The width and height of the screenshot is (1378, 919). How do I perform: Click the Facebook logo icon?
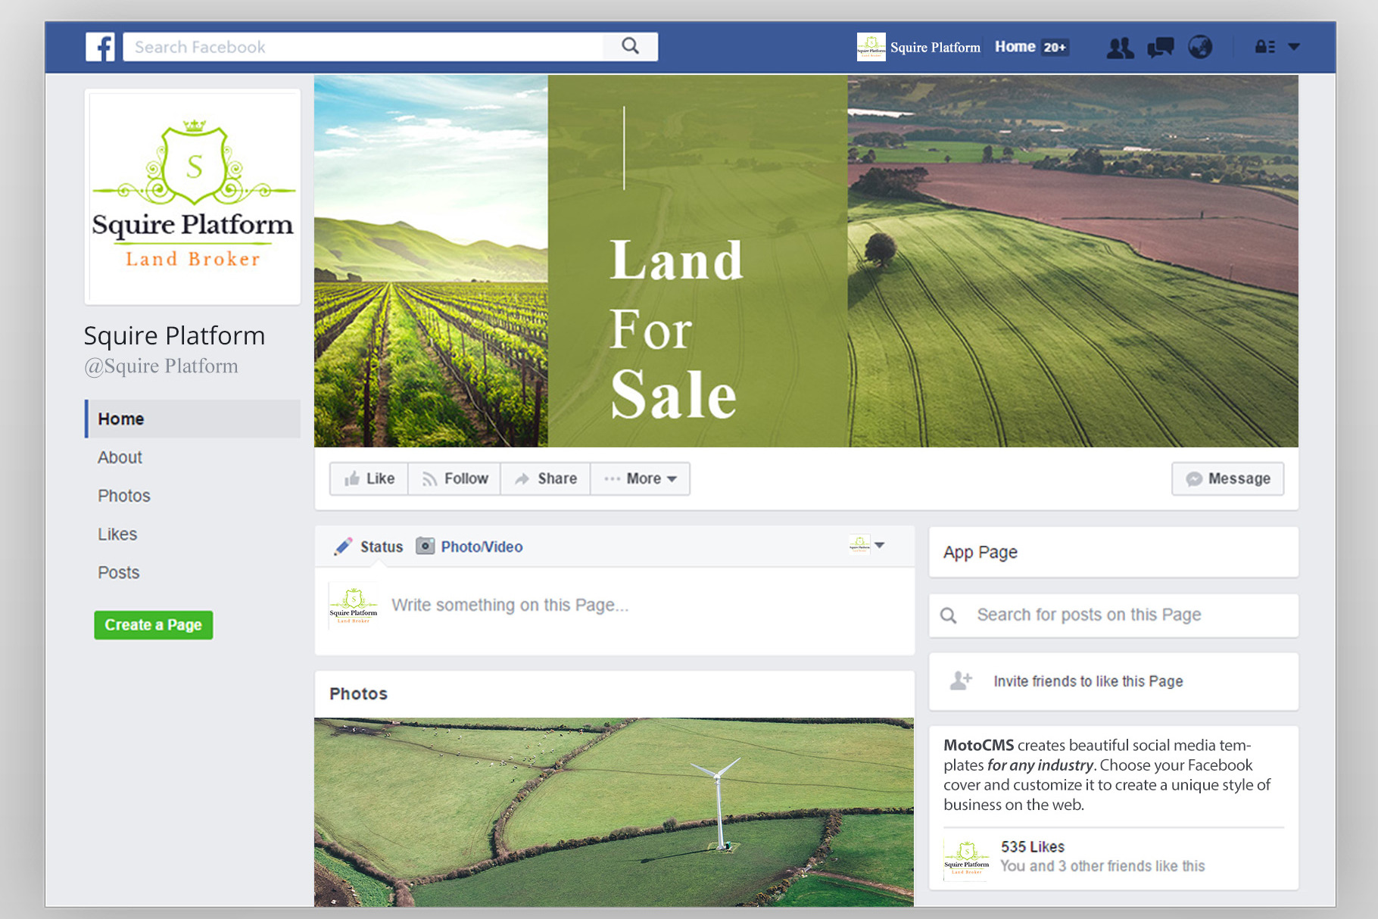coord(100,47)
